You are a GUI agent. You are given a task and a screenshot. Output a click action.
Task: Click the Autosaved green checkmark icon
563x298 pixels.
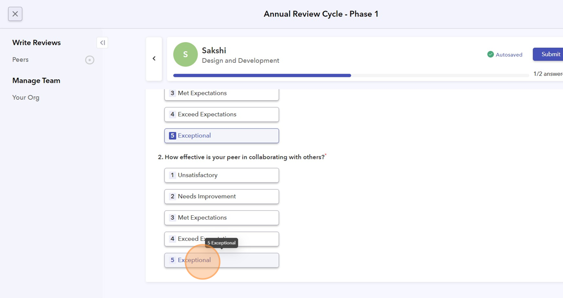tap(491, 55)
